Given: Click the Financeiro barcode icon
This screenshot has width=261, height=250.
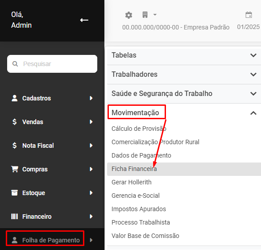Looking at the screenshot, I should coord(14,217).
